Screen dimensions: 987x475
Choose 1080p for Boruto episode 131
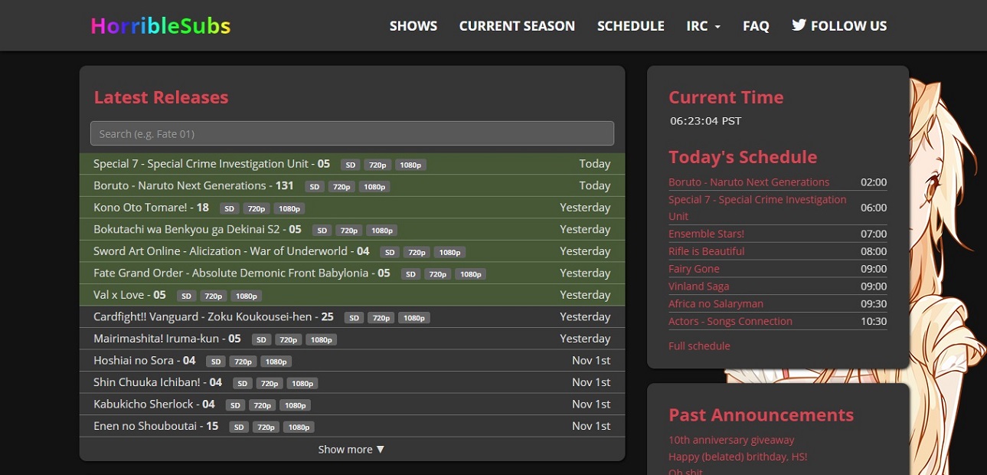click(x=375, y=187)
